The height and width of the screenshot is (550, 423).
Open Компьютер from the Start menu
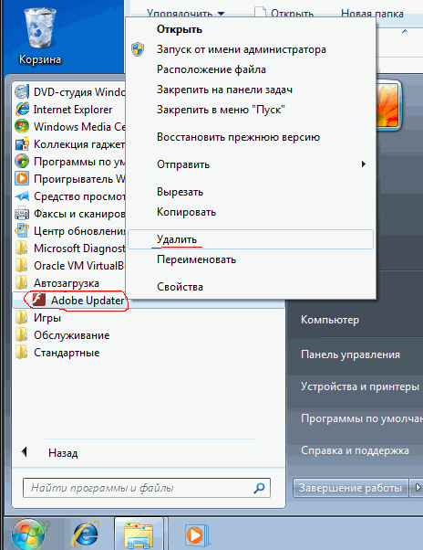click(330, 320)
